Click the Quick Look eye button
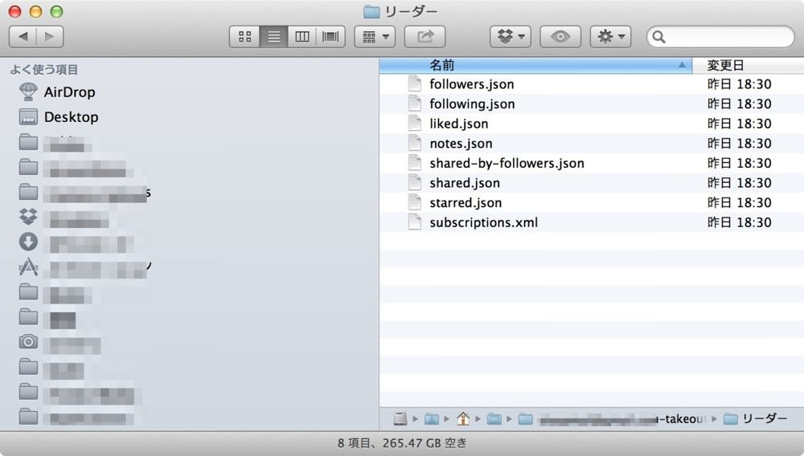This screenshot has width=804, height=456. (560, 37)
